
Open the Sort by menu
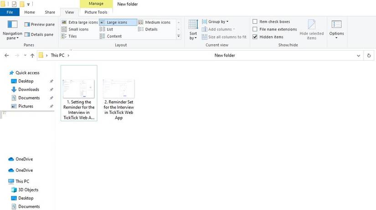click(x=193, y=30)
